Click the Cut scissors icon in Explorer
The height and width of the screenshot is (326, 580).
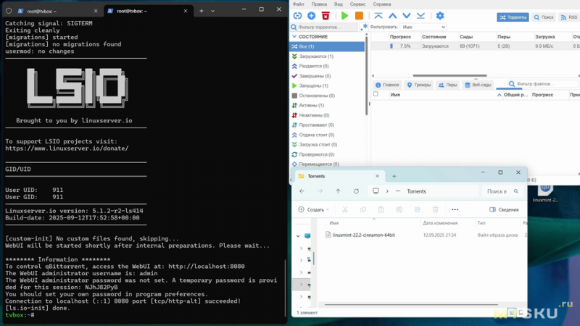click(345, 209)
